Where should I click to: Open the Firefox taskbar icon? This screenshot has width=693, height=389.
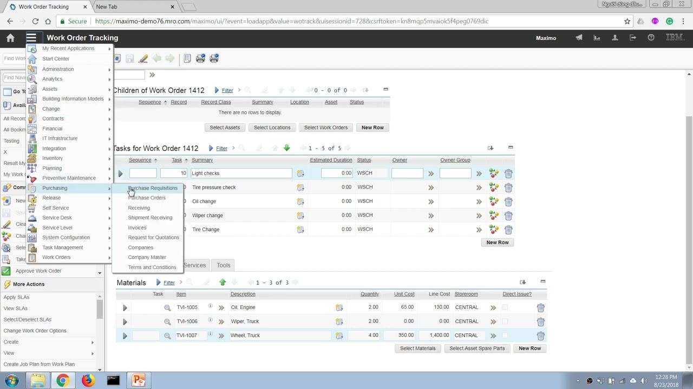(x=88, y=380)
